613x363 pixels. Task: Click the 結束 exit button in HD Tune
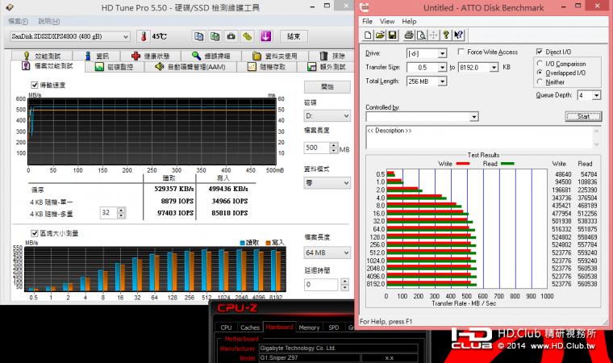(294, 36)
